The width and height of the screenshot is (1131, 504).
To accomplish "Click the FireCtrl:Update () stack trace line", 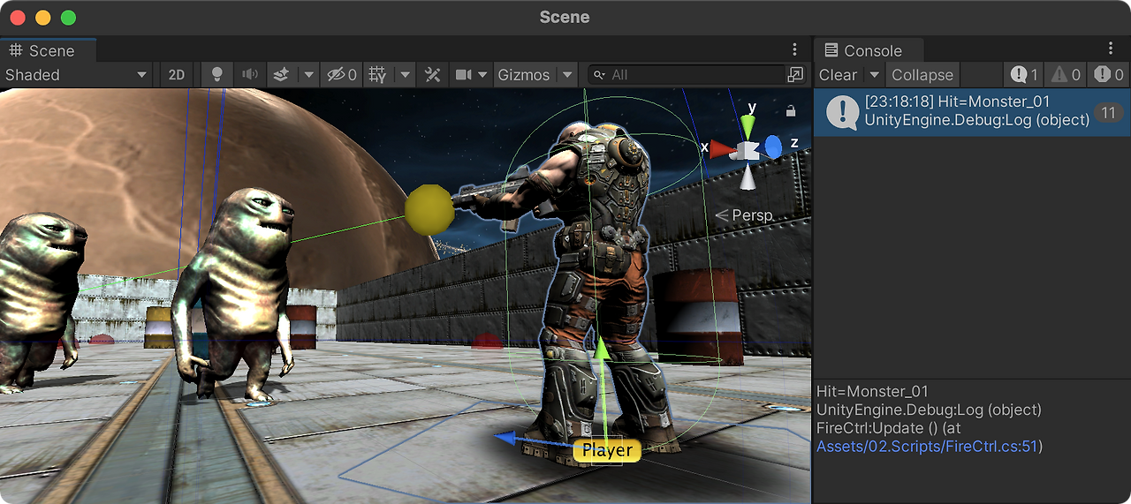I will click(891, 428).
